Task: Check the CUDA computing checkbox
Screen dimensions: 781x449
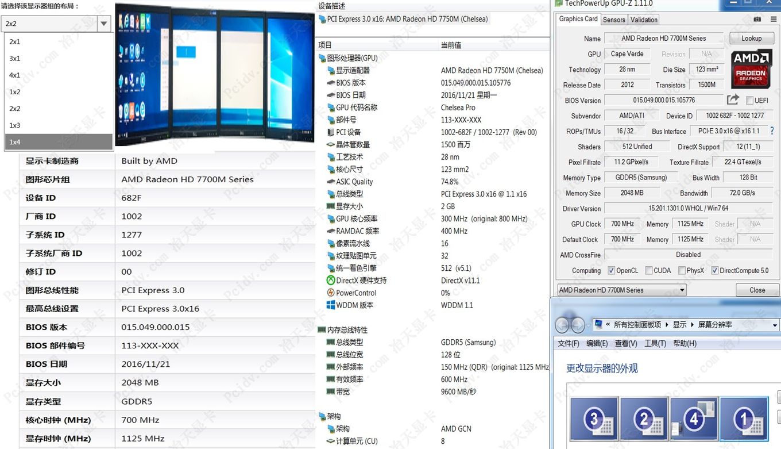Action: pos(648,270)
